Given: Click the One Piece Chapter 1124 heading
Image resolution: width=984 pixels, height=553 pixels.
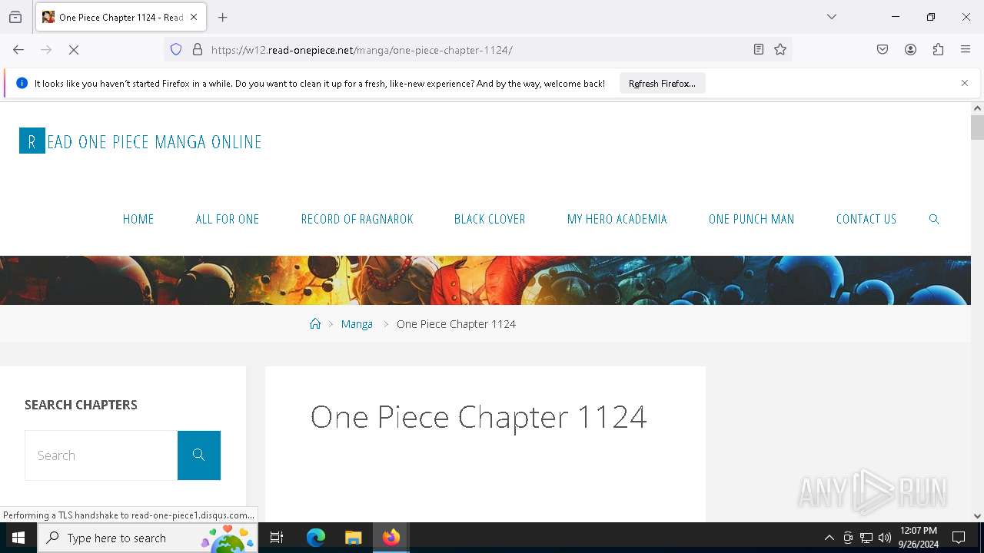Looking at the screenshot, I should [x=478, y=417].
